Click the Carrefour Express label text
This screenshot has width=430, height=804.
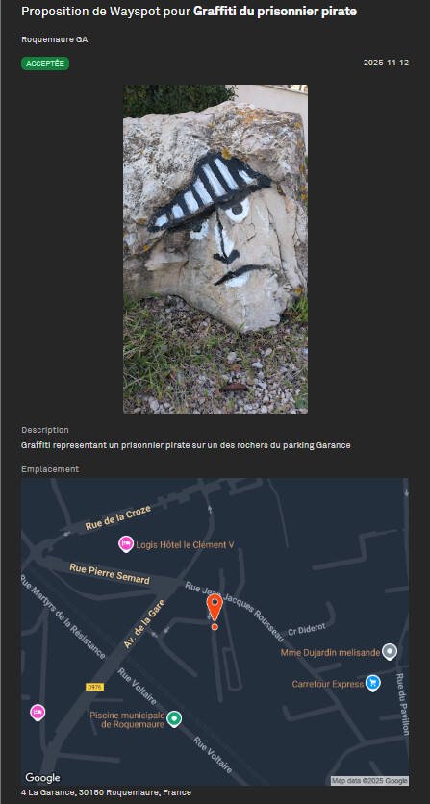click(x=328, y=684)
